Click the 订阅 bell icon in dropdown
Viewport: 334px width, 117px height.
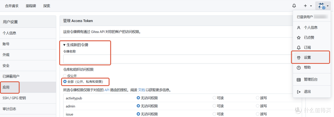click(299, 48)
